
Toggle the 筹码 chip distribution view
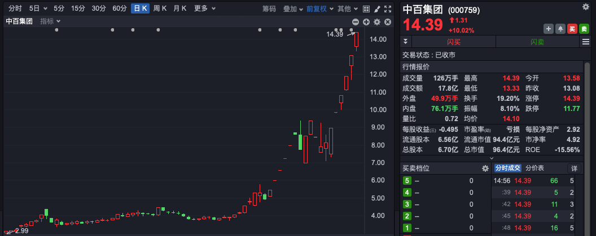[269, 9]
